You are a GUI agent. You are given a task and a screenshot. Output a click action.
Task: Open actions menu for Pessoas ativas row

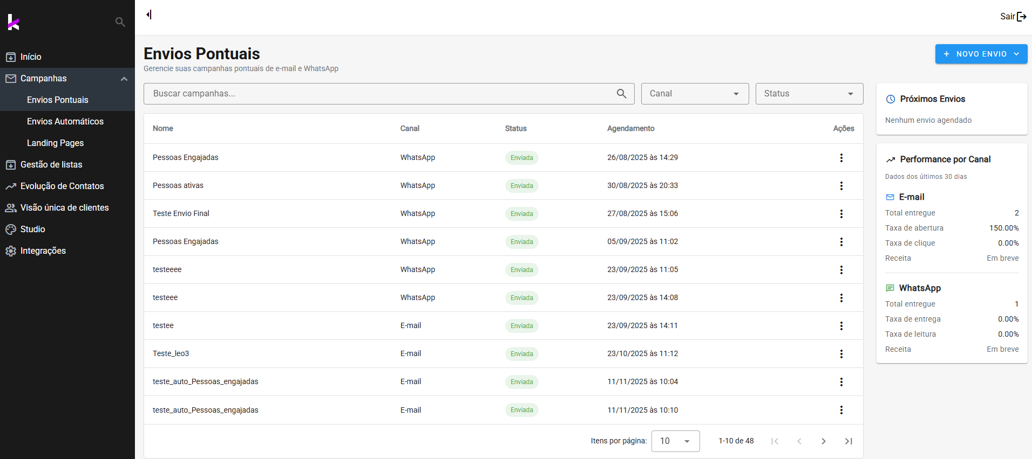(841, 186)
